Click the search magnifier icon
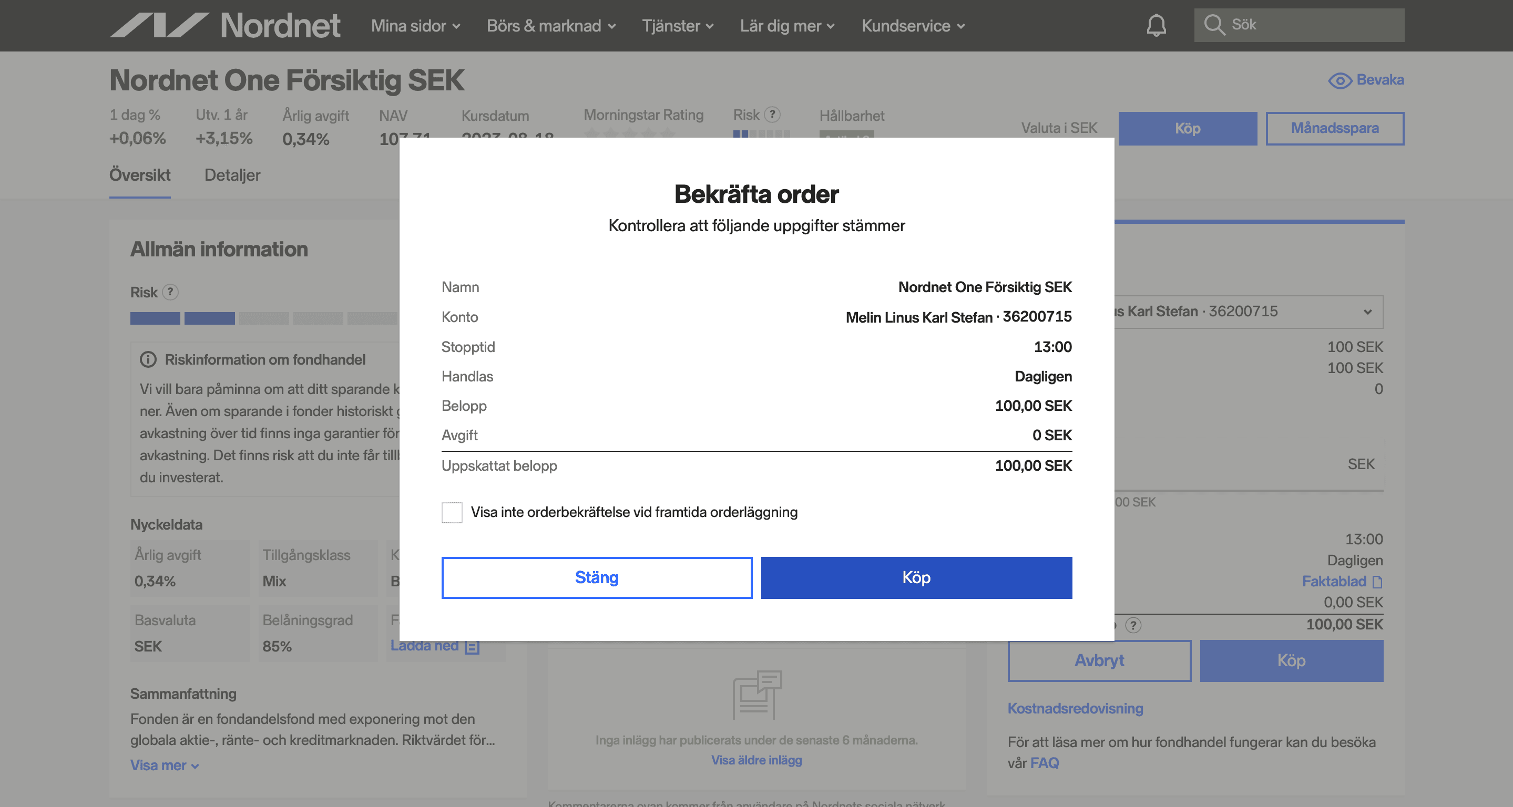 (x=1213, y=25)
